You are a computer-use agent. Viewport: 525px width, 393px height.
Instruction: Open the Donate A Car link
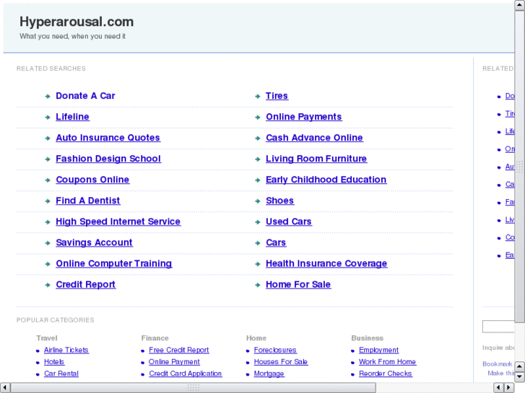(x=85, y=96)
